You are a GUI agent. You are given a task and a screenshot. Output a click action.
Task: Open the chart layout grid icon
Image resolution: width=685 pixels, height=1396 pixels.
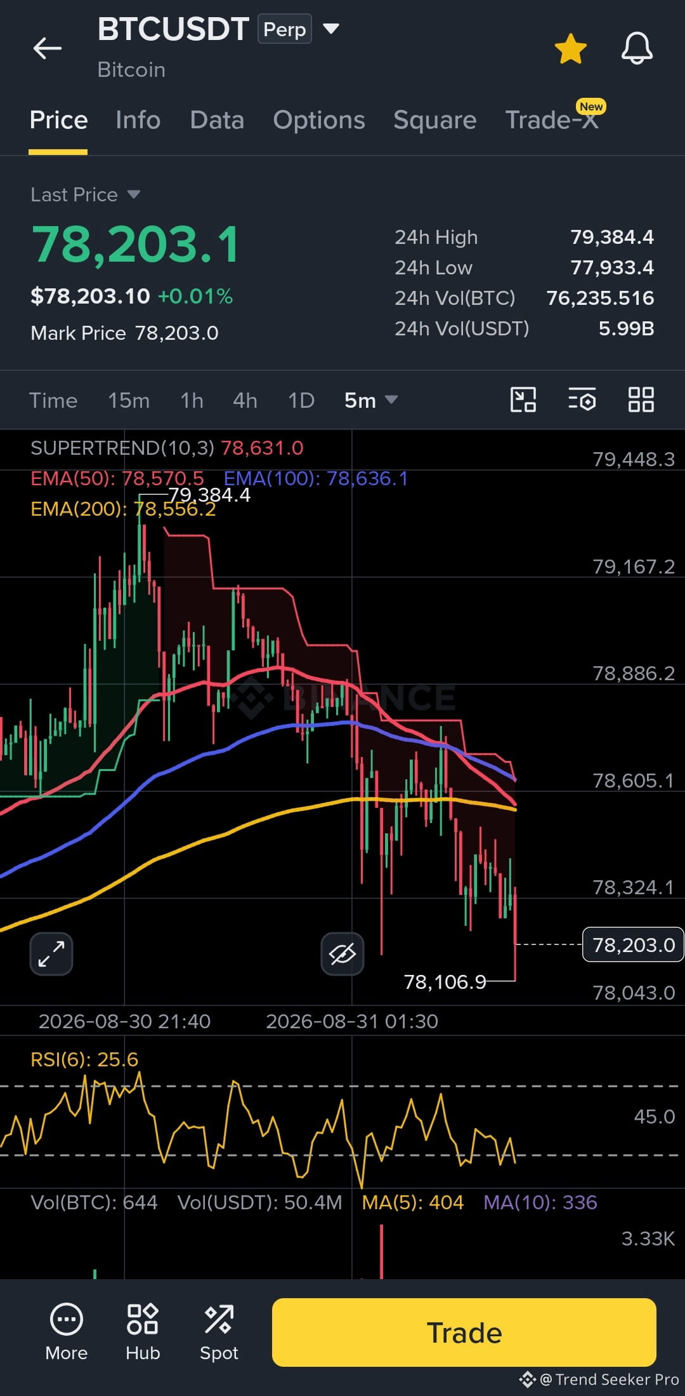tap(641, 400)
